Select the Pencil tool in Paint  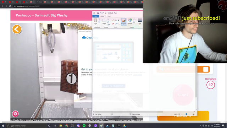(113, 21)
